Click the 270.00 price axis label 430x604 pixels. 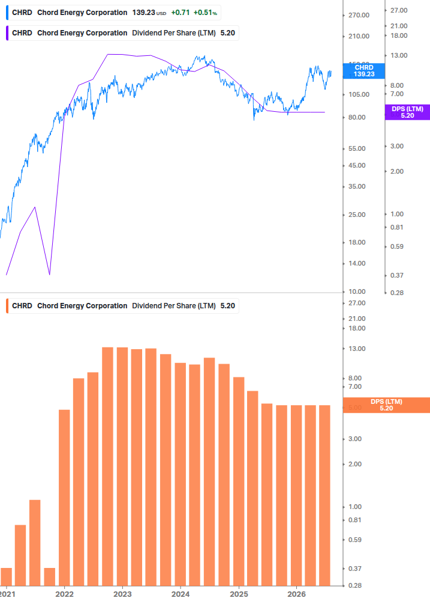pyautogui.click(x=359, y=16)
